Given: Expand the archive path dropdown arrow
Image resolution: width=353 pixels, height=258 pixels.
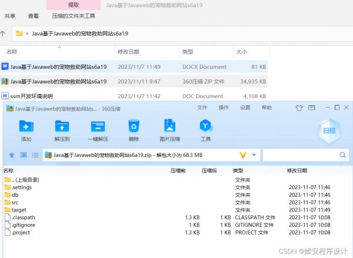Looking at the screenshot, I should (x=254, y=155).
